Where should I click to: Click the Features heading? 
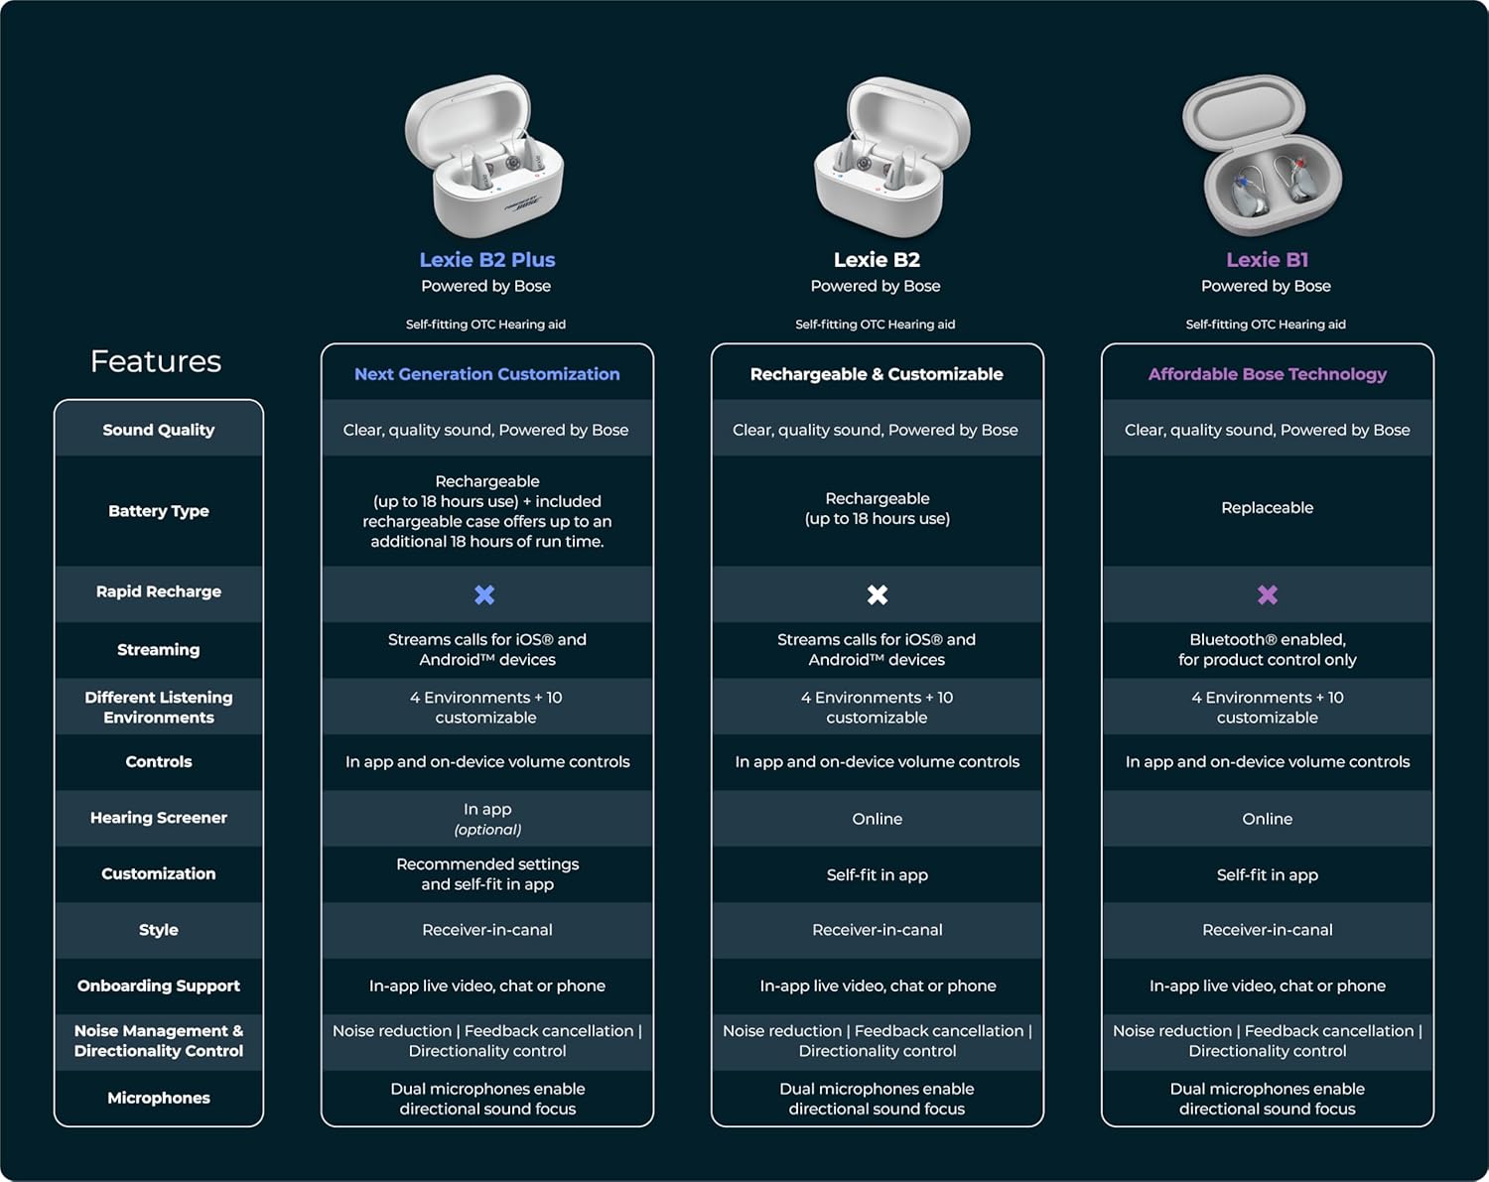click(156, 361)
